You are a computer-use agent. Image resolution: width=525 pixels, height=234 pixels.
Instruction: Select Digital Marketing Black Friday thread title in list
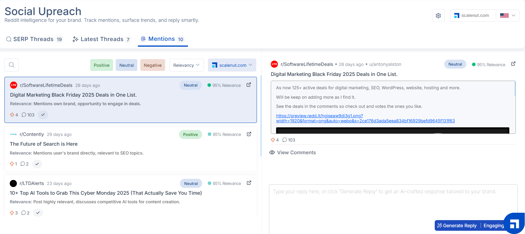pyautogui.click(x=73, y=95)
